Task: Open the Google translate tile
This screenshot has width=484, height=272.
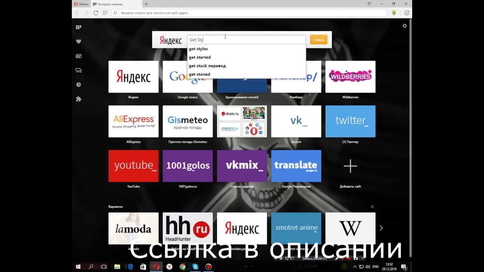Action: (296, 166)
